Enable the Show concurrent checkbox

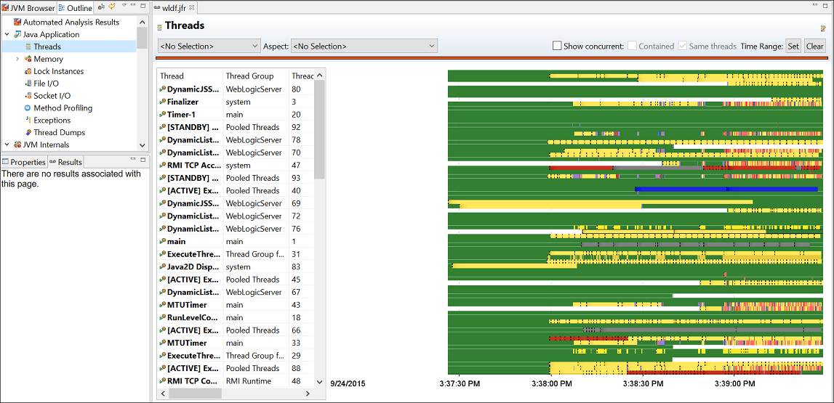pyautogui.click(x=557, y=46)
